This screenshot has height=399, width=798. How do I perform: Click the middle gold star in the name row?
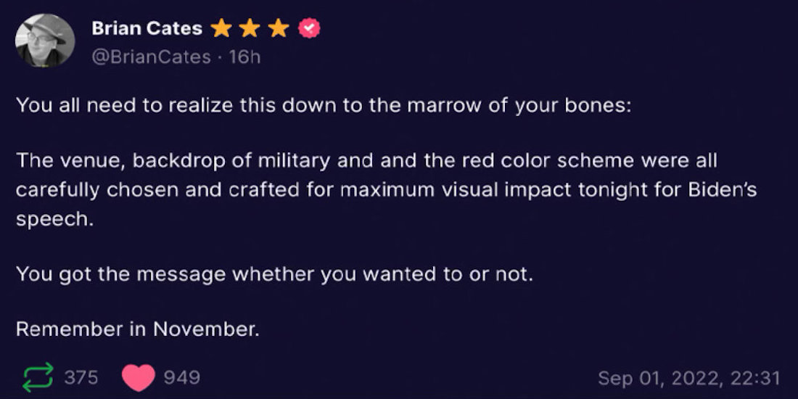(250, 28)
